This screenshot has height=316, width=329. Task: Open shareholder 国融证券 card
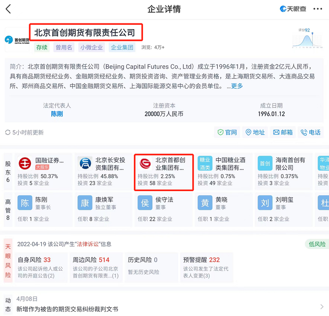(43, 172)
